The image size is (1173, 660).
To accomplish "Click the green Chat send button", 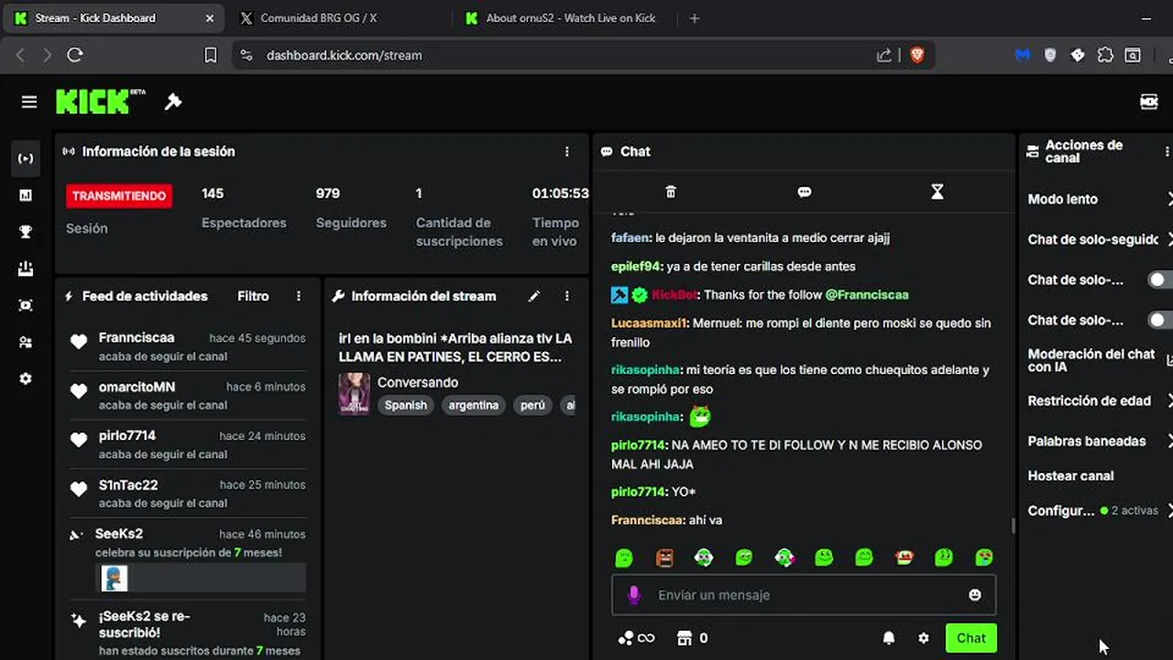I will click(971, 638).
